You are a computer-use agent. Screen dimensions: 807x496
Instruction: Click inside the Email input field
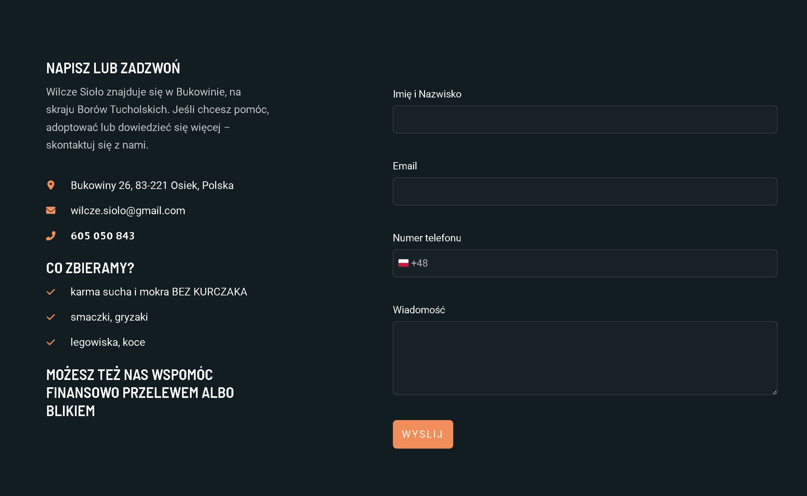pos(585,191)
